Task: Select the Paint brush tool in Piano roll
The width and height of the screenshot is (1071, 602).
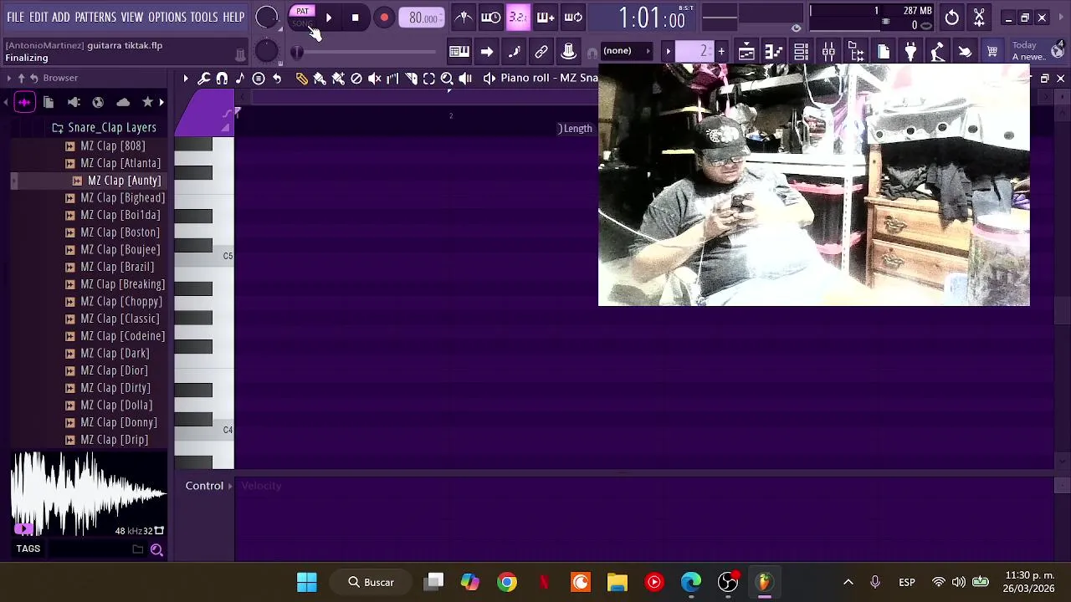Action: coord(320,79)
